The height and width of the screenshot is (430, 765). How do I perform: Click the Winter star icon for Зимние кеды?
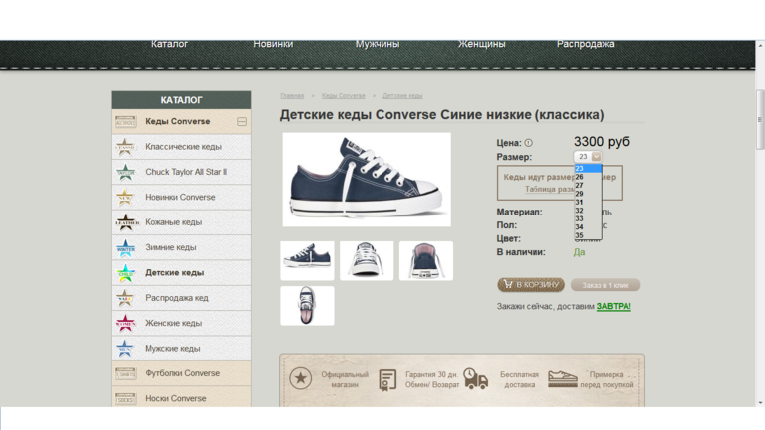[x=125, y=247]
